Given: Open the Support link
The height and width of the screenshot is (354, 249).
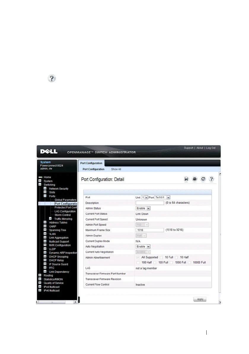Looking at the screenshot, I should coord(189,148).
